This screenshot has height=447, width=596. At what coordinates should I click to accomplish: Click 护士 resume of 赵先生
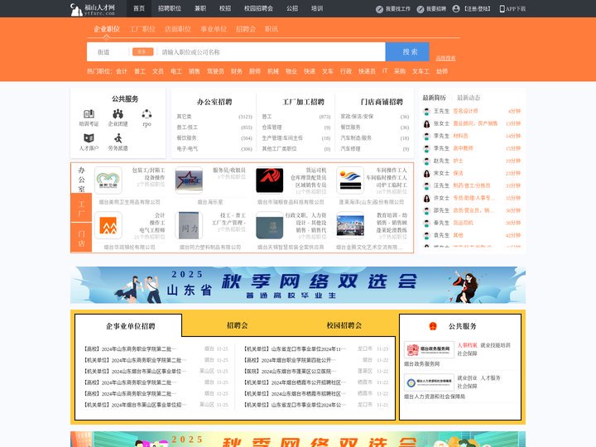pos(458,161)
